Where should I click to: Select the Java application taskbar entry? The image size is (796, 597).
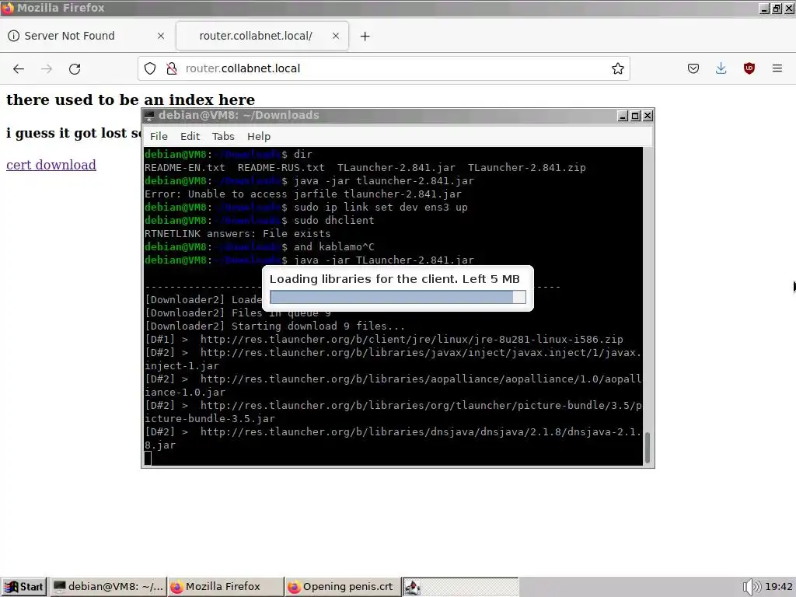pos(460,587)
